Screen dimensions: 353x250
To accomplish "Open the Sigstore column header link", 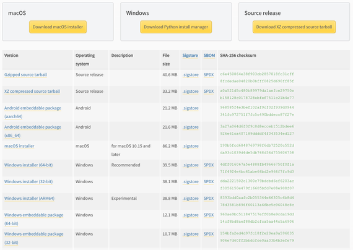I will click(x=190, y=55).
